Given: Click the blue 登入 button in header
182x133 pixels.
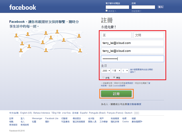Looking at the screenshot, I should (161, 7).
